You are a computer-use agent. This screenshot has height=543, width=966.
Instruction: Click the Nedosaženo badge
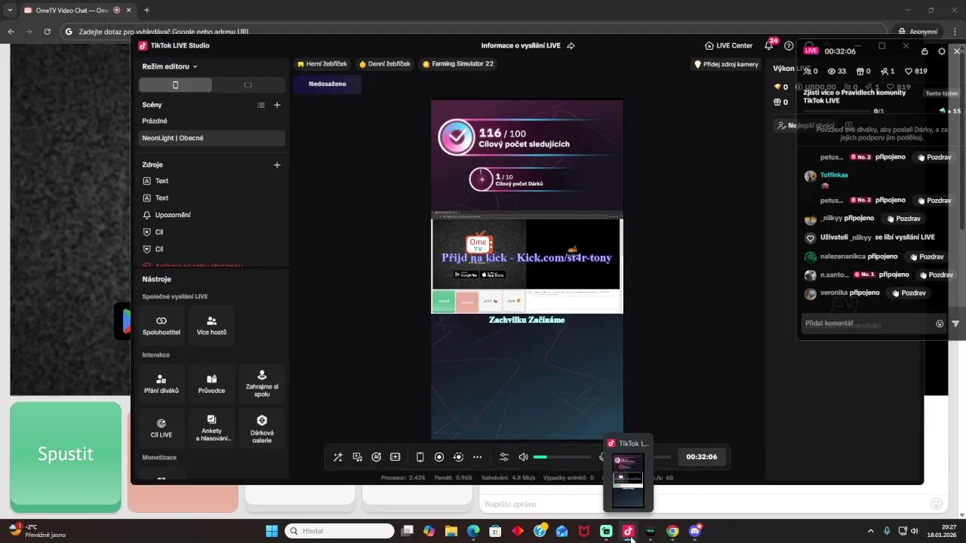click(328, 84)
